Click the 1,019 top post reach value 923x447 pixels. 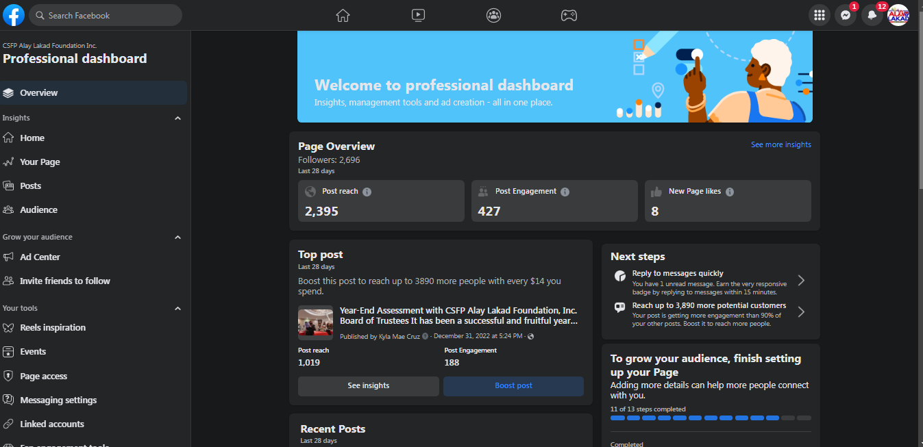click(309, 363)
